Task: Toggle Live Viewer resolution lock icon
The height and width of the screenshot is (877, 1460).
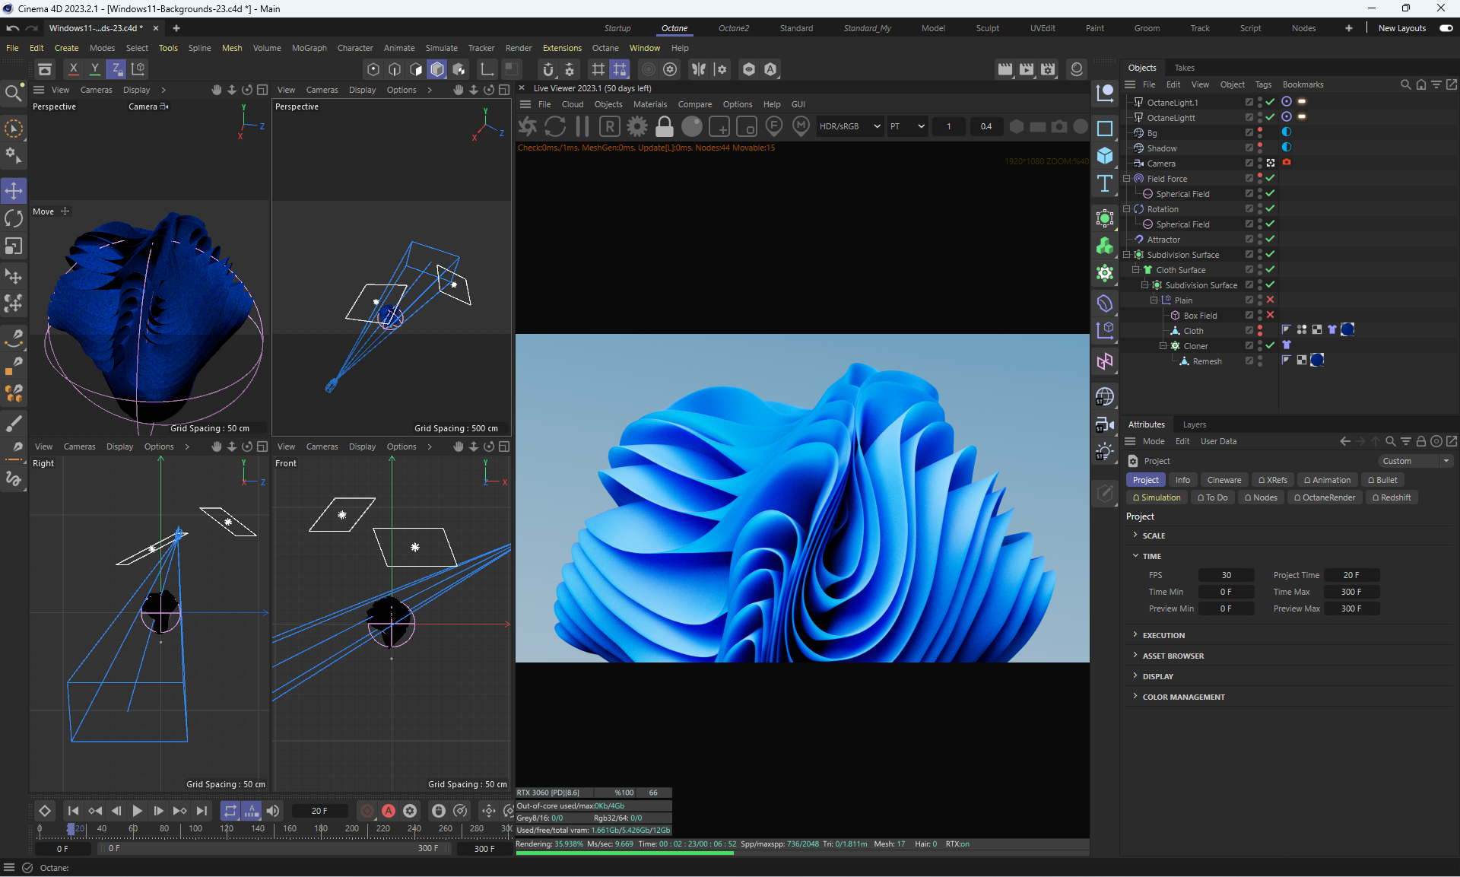Action: point(665,126)
